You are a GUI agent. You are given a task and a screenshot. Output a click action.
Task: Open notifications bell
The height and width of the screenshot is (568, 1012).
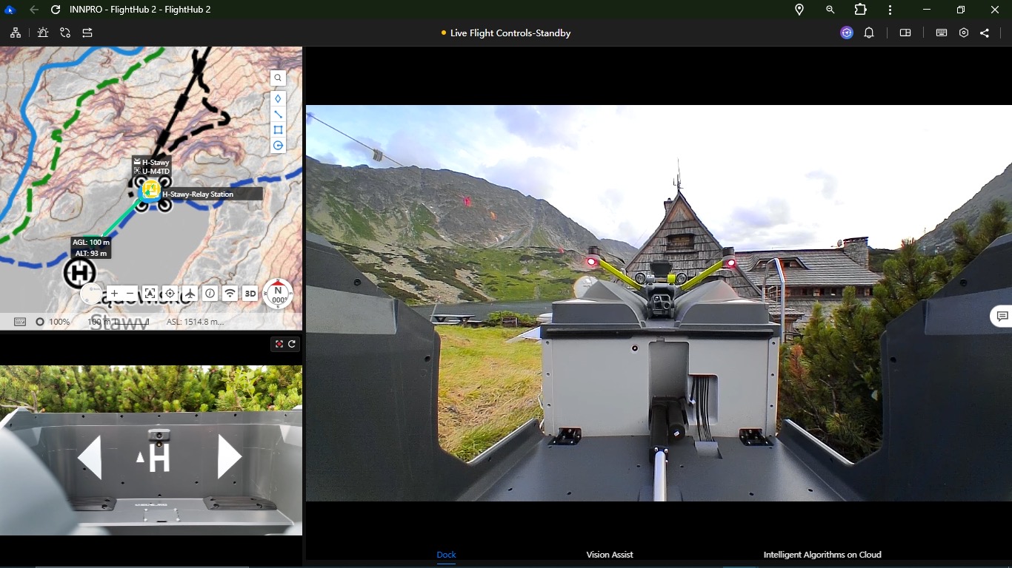(x=869, y=33)
